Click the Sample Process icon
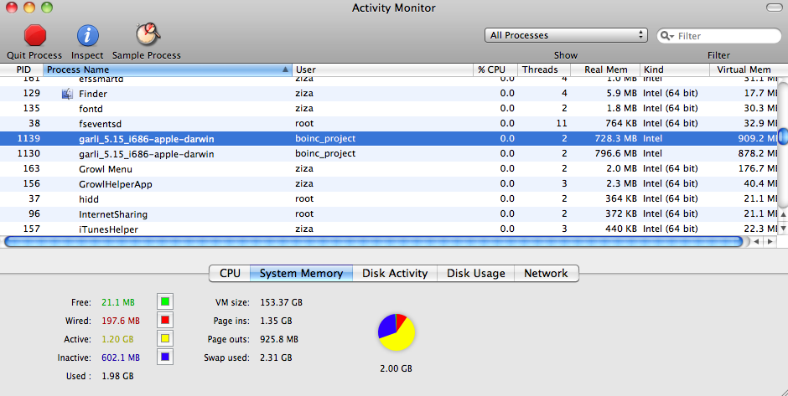788x396 pixels. (148, 34)
